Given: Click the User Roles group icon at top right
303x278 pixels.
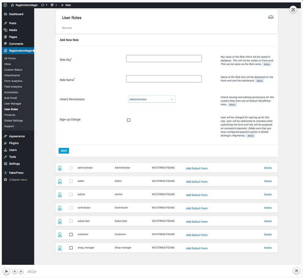Looking at the screenshot, I should coord(271,17).
